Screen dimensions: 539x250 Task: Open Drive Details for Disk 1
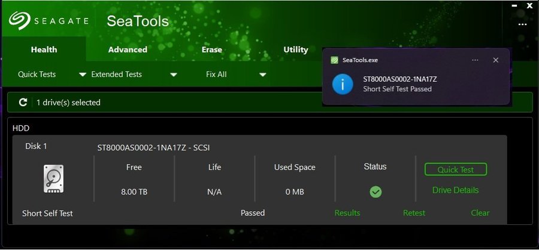(455, 190)
